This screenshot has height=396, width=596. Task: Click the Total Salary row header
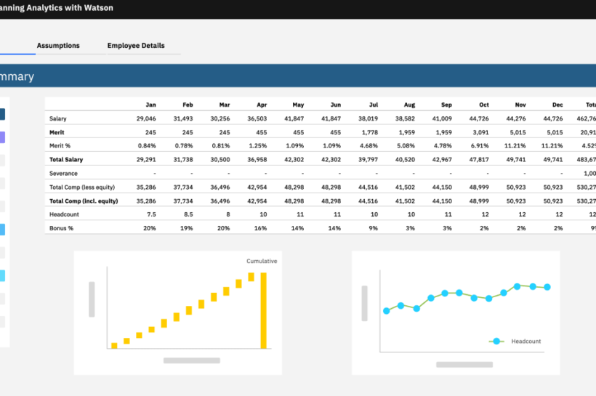tap(66, 159)
